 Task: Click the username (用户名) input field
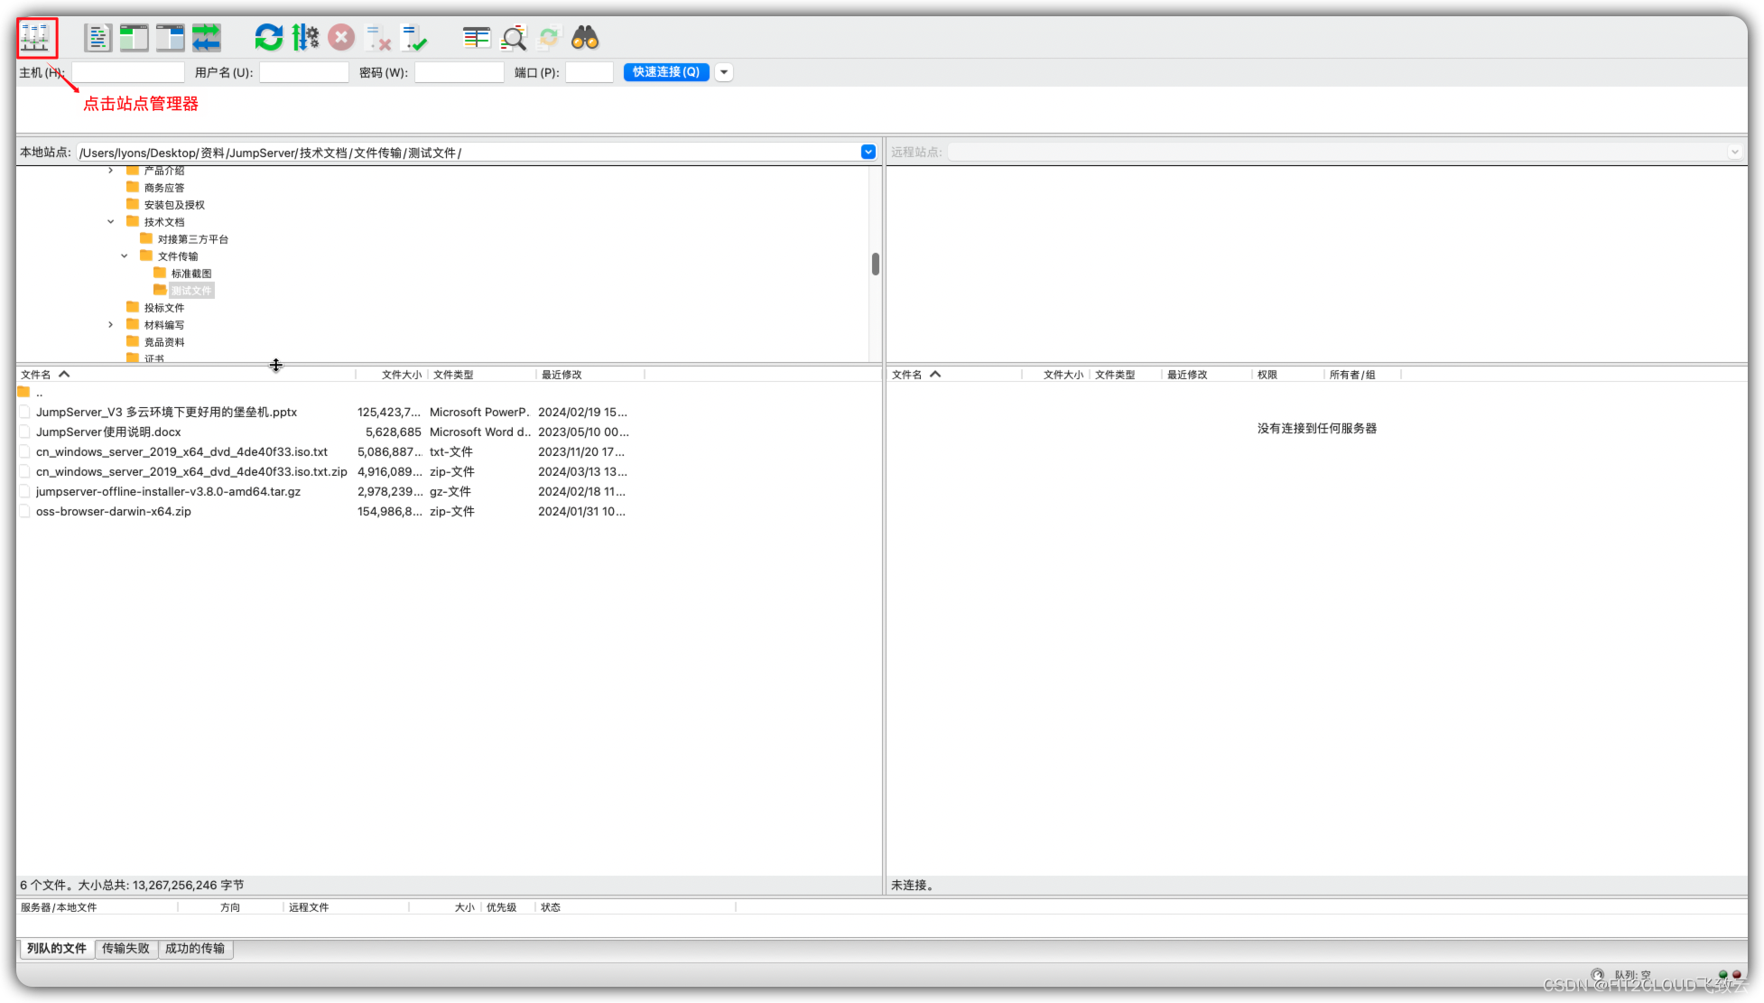pyautogui.click(x=304, y=72)
